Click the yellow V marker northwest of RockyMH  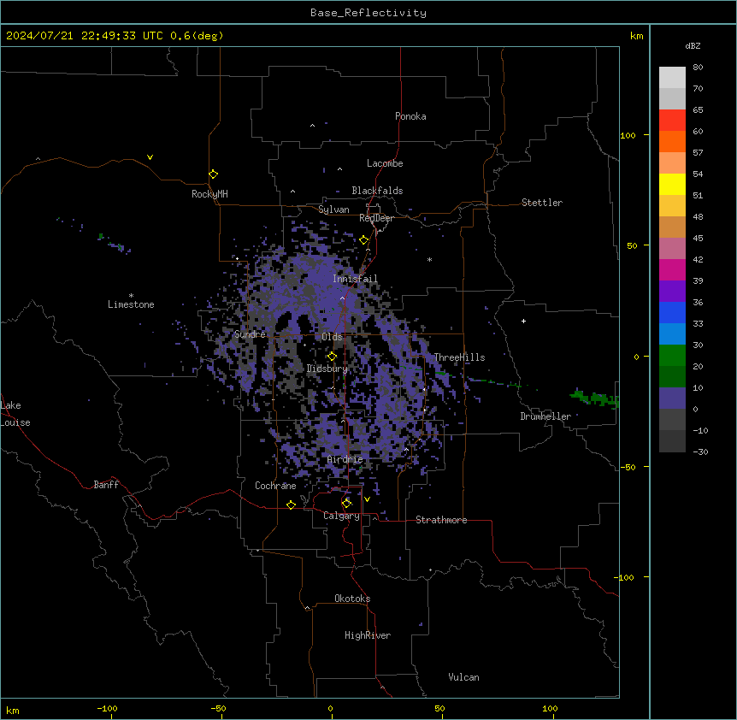(x=150, y=157)
